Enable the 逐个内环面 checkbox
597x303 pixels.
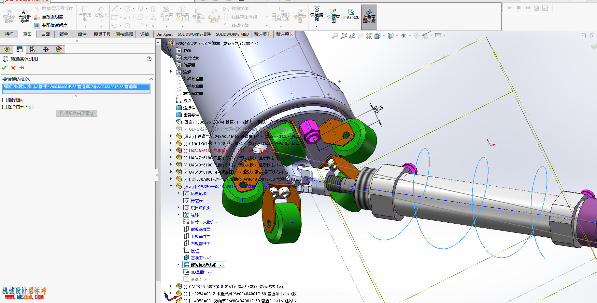(x=5, y=107)
